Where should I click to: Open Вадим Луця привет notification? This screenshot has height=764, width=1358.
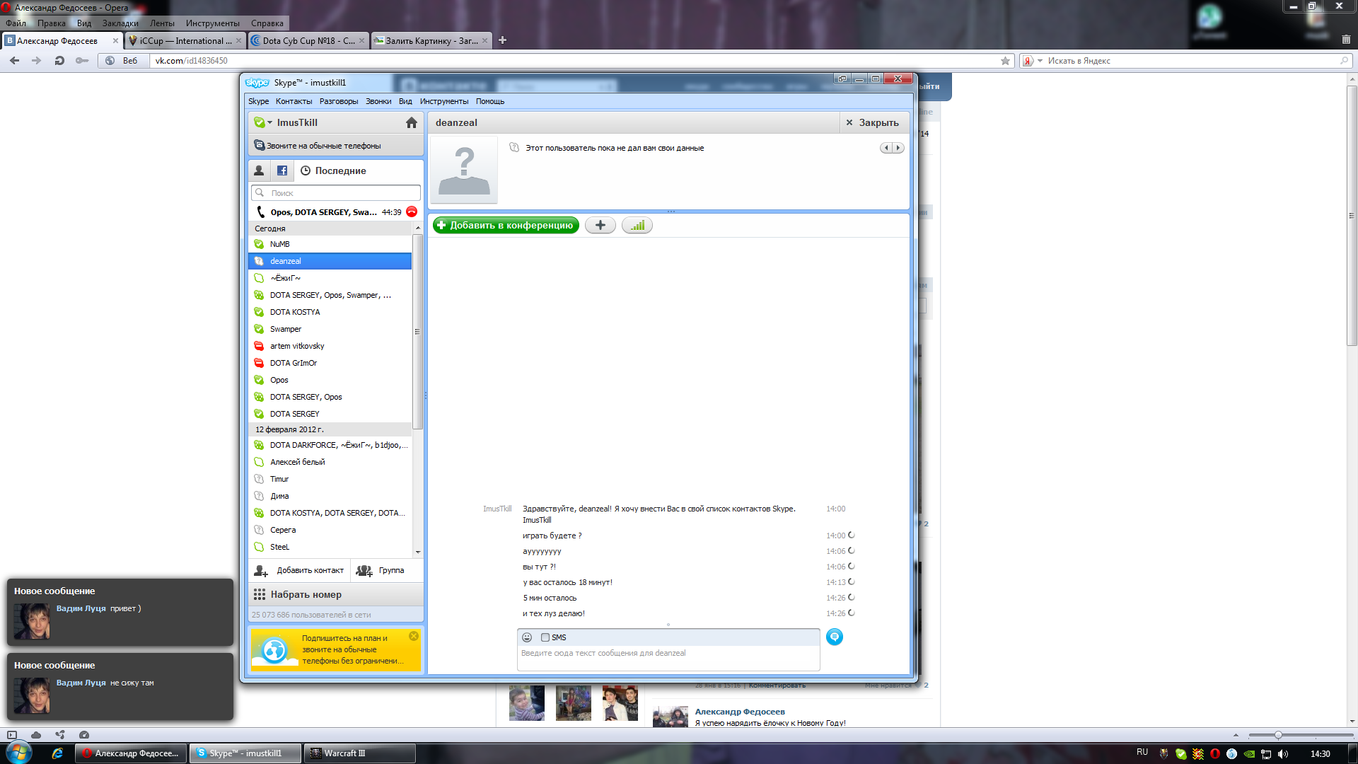(x=120, y=613)
